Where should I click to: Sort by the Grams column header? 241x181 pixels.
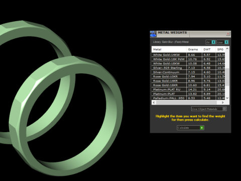[194, 49]
